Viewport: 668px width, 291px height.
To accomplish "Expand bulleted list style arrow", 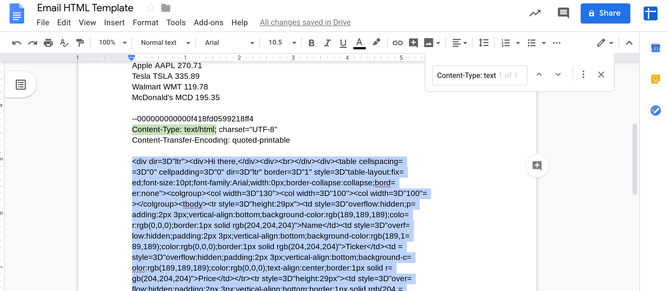I will [x=544, y=43].
